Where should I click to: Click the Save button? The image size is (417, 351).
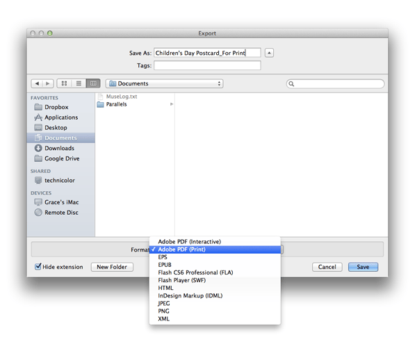point(363,267)
